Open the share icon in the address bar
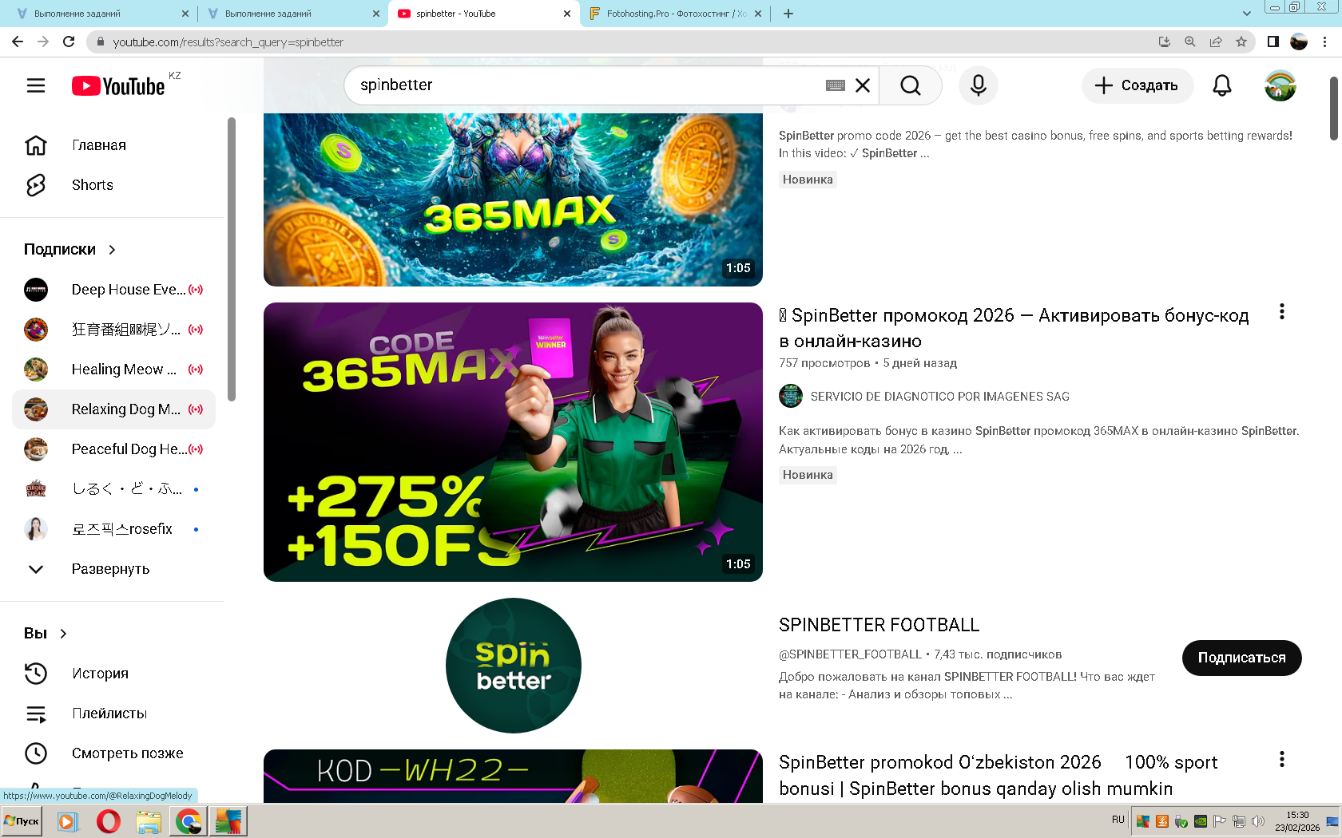The image size is (1342, 838). 1216,42
